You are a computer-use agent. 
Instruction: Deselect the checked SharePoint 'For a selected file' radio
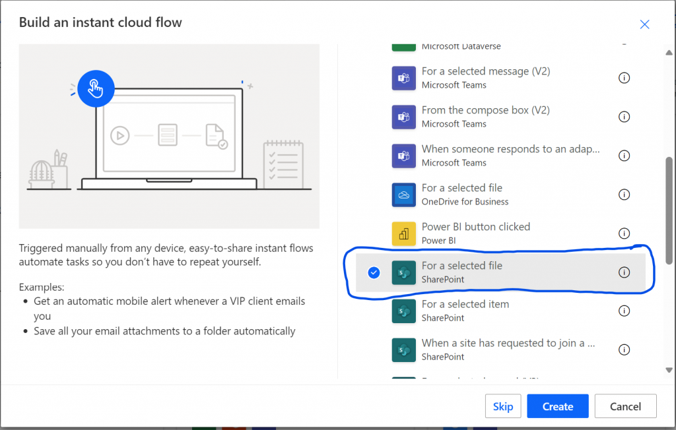pos(374,272)
